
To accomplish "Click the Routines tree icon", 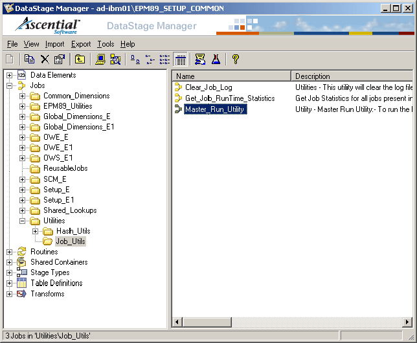I will pos(21,252).
